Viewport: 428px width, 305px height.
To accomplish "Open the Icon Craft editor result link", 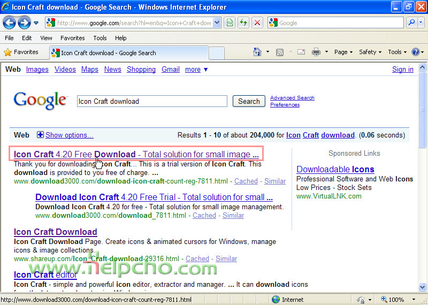I will 45,274.
